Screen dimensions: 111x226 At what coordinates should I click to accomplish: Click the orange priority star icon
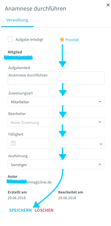pos(62,39)
